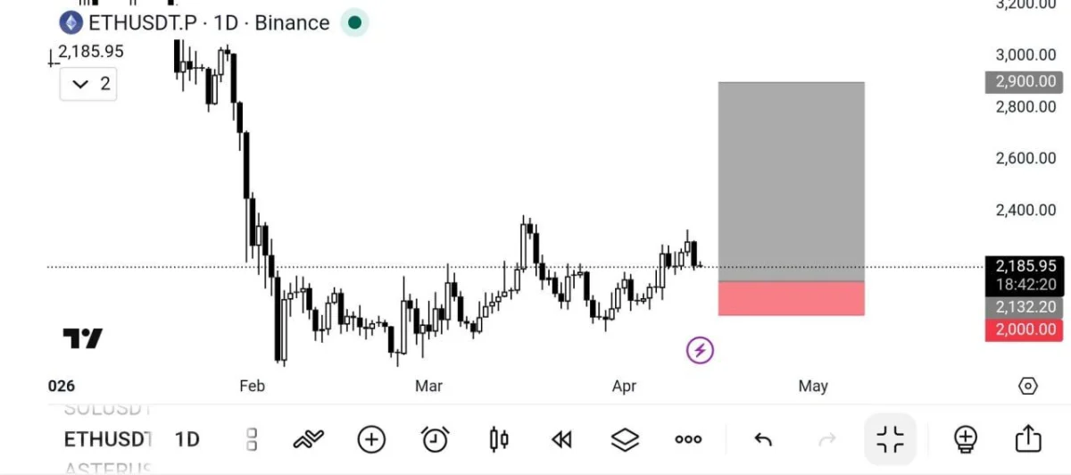Viewport: 1071px width, 475px height.
Task: Toggle the green market status dot
Action: pos(354,22)
